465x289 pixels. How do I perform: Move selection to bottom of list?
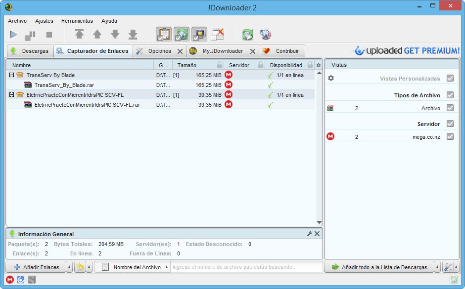133,35
